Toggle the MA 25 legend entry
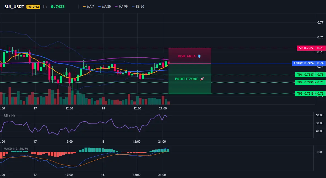326x178 pixels. [x=104, y=7]
